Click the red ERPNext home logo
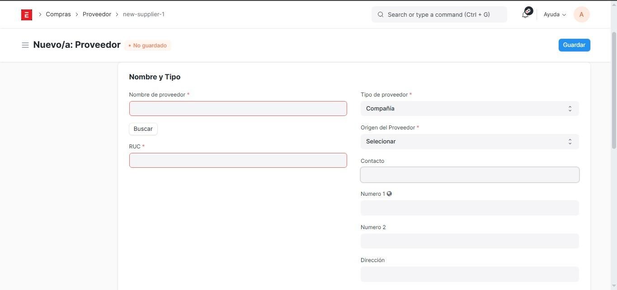Viewport: 617px width, 290px height. coord(26,14)
